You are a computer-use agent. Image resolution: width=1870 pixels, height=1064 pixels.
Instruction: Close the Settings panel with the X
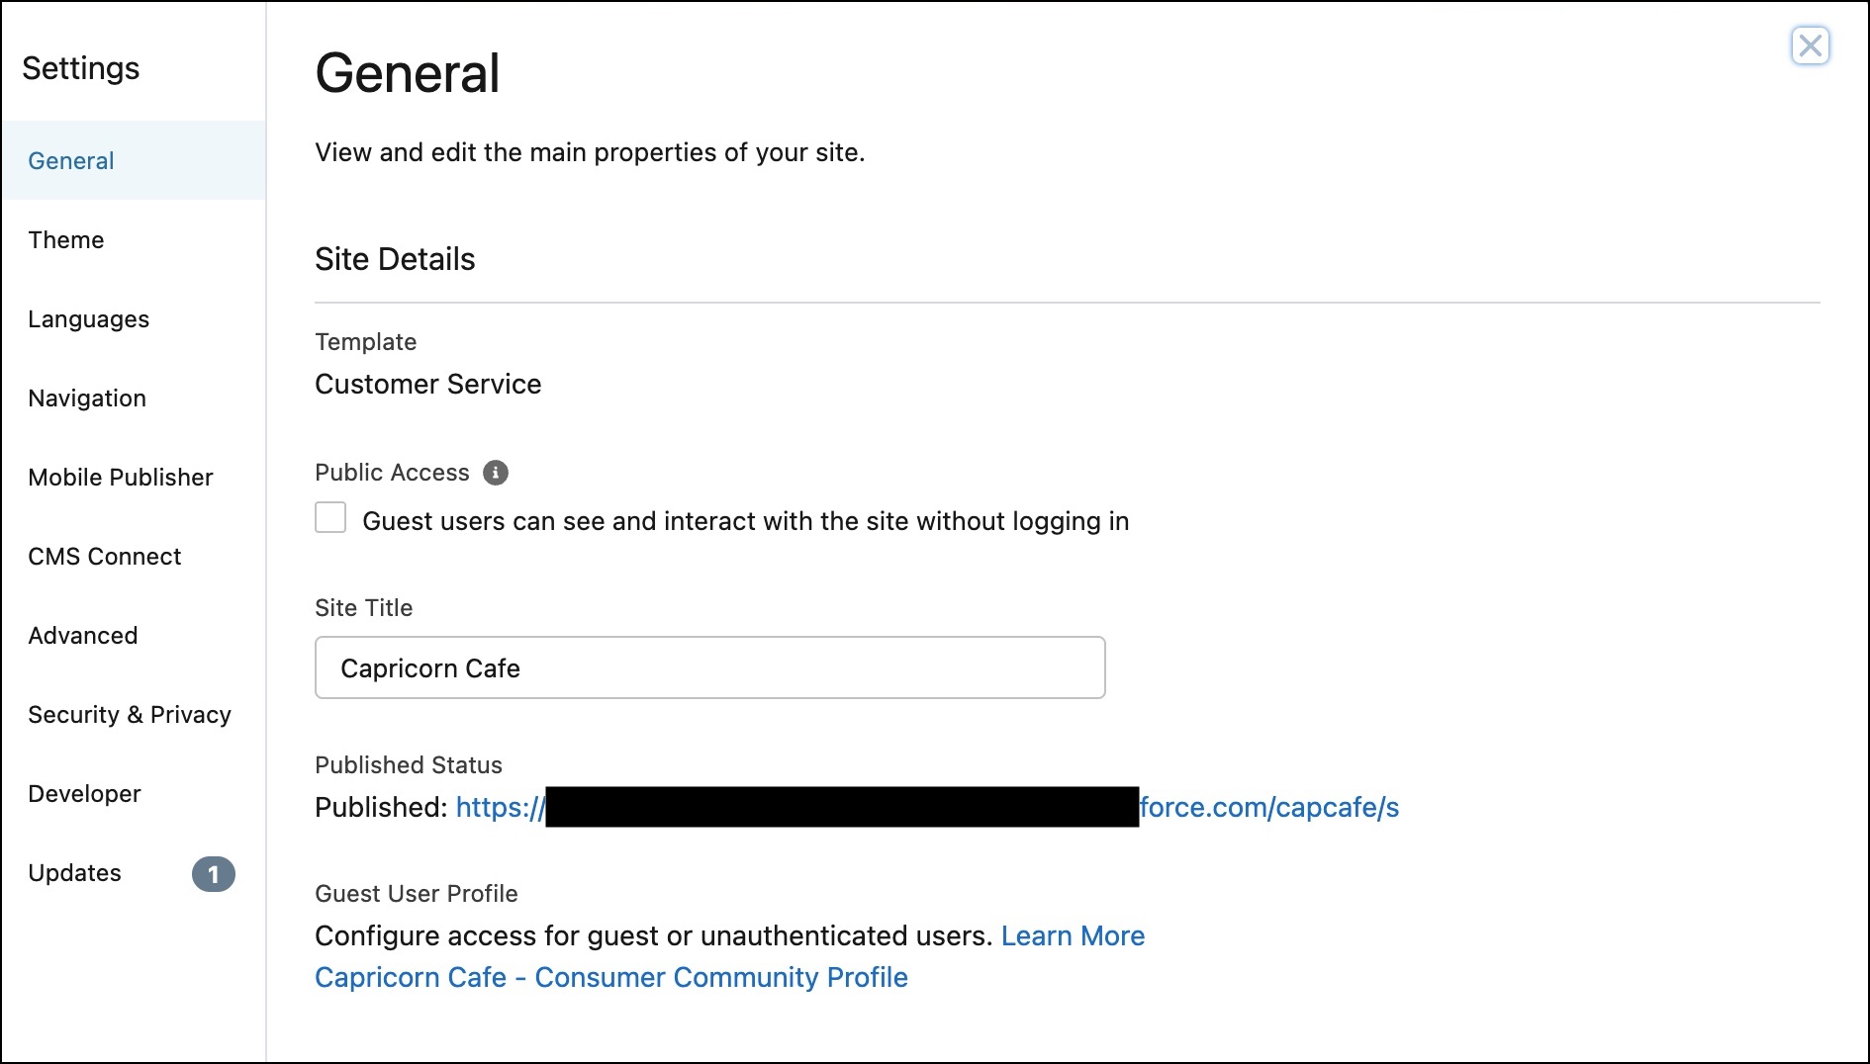[1811, 45]
